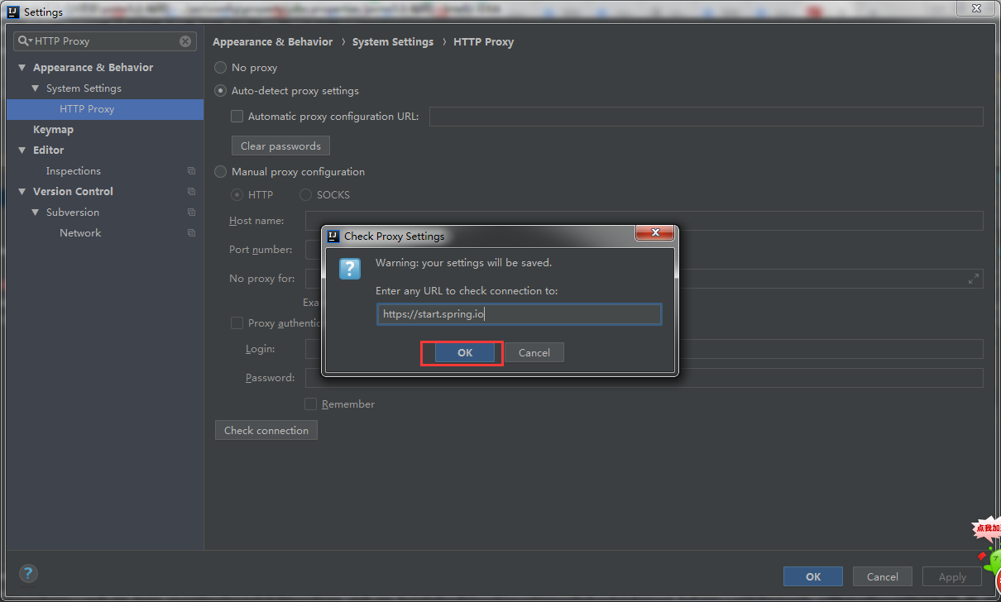The width and height of the screenshot is (1001, 602).
Task: Click project-level icon next to Network
Action: [x=191, y=233]
